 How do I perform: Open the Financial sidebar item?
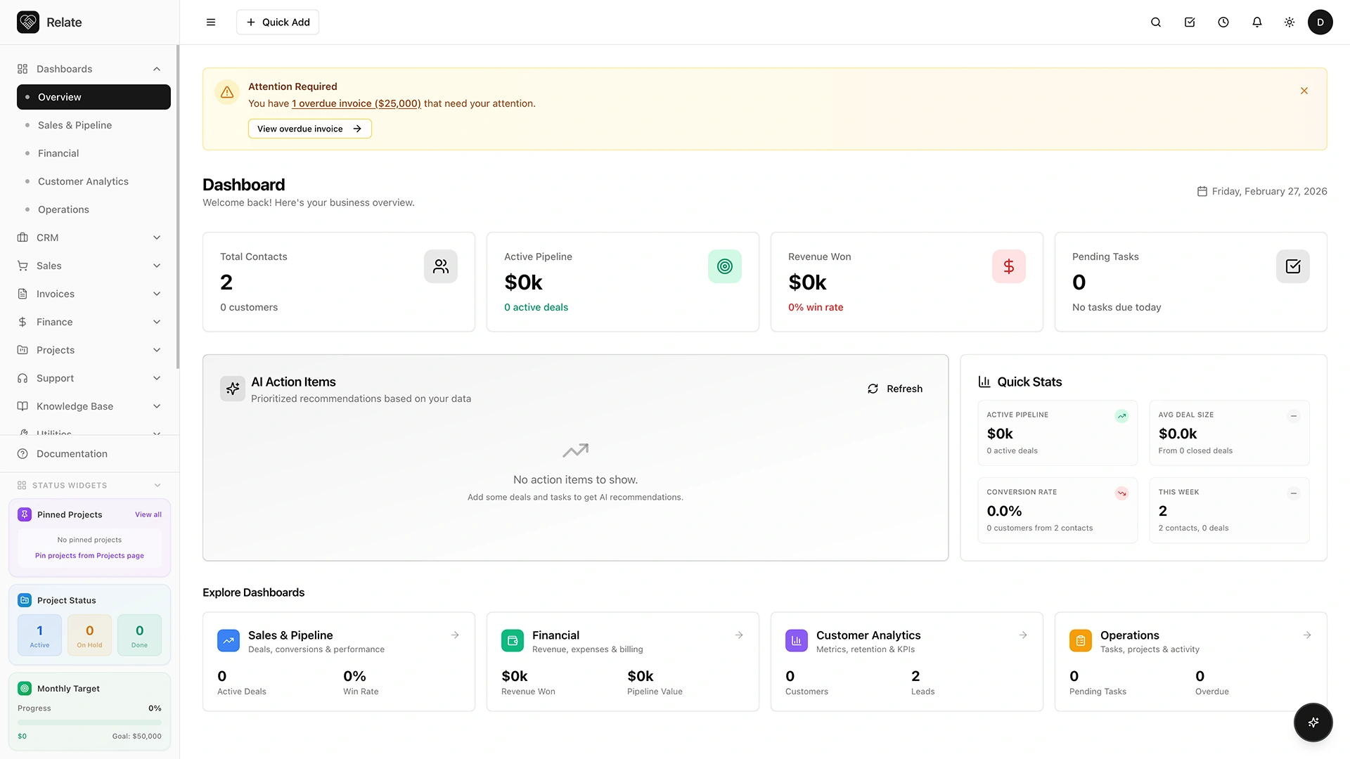(x=94, y=153)
